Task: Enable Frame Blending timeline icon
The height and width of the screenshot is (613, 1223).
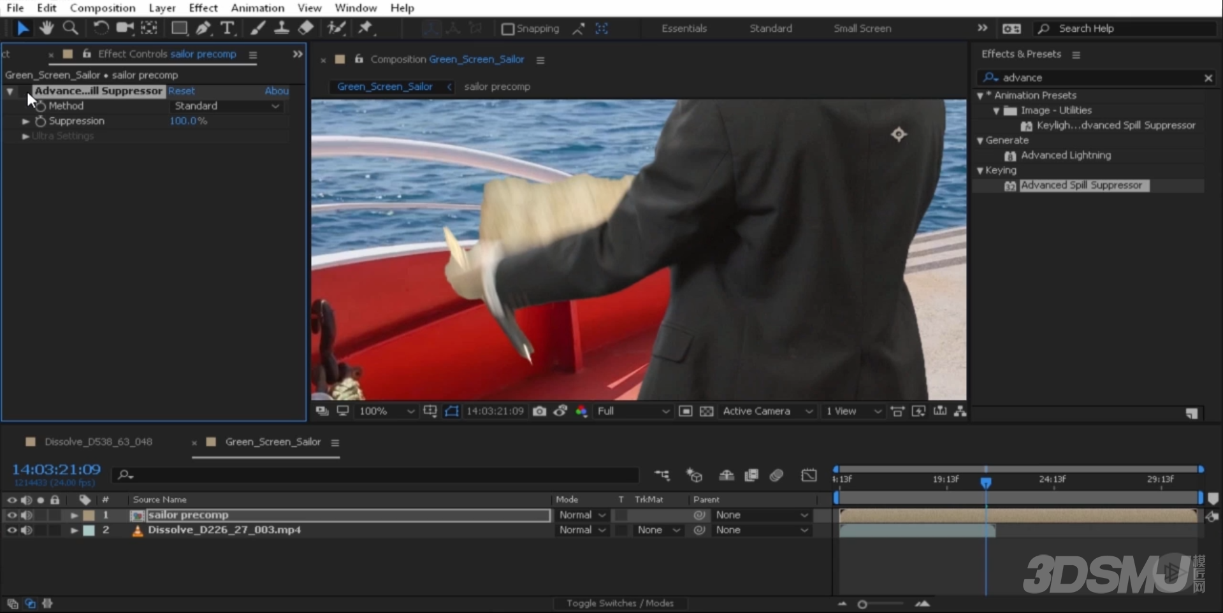Action: pos(751,475)
